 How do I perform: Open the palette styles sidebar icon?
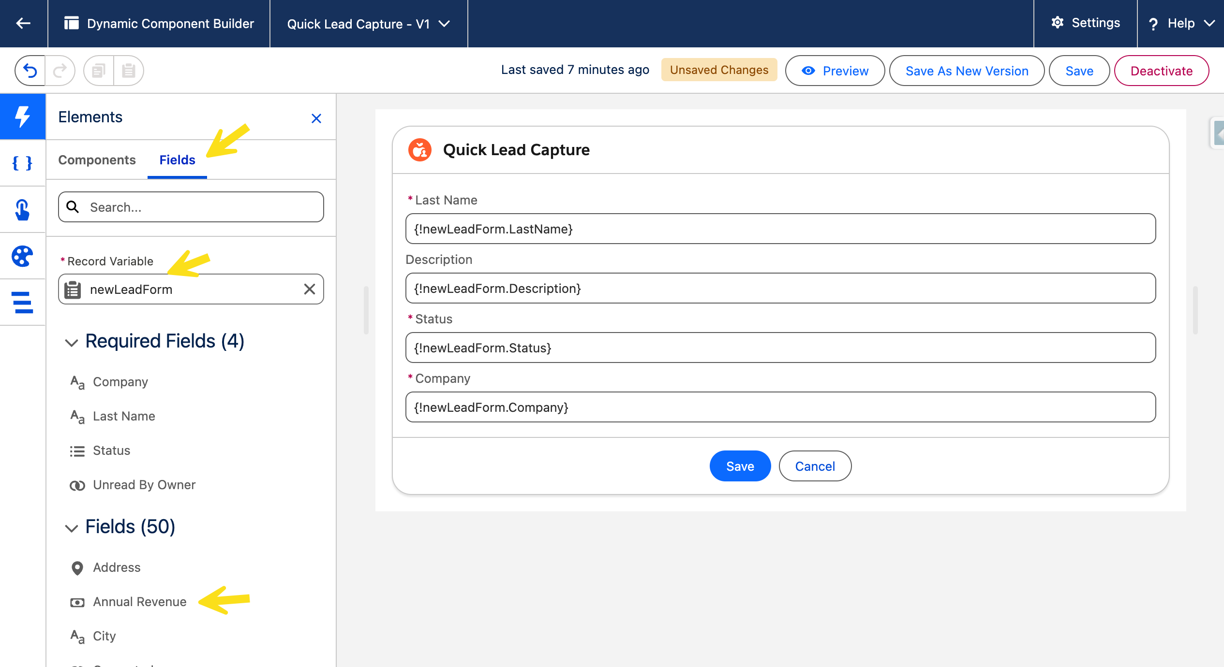click(x=22, y=256)
